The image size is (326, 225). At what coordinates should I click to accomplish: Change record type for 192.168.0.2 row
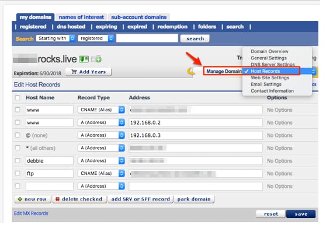click(101, 122)
